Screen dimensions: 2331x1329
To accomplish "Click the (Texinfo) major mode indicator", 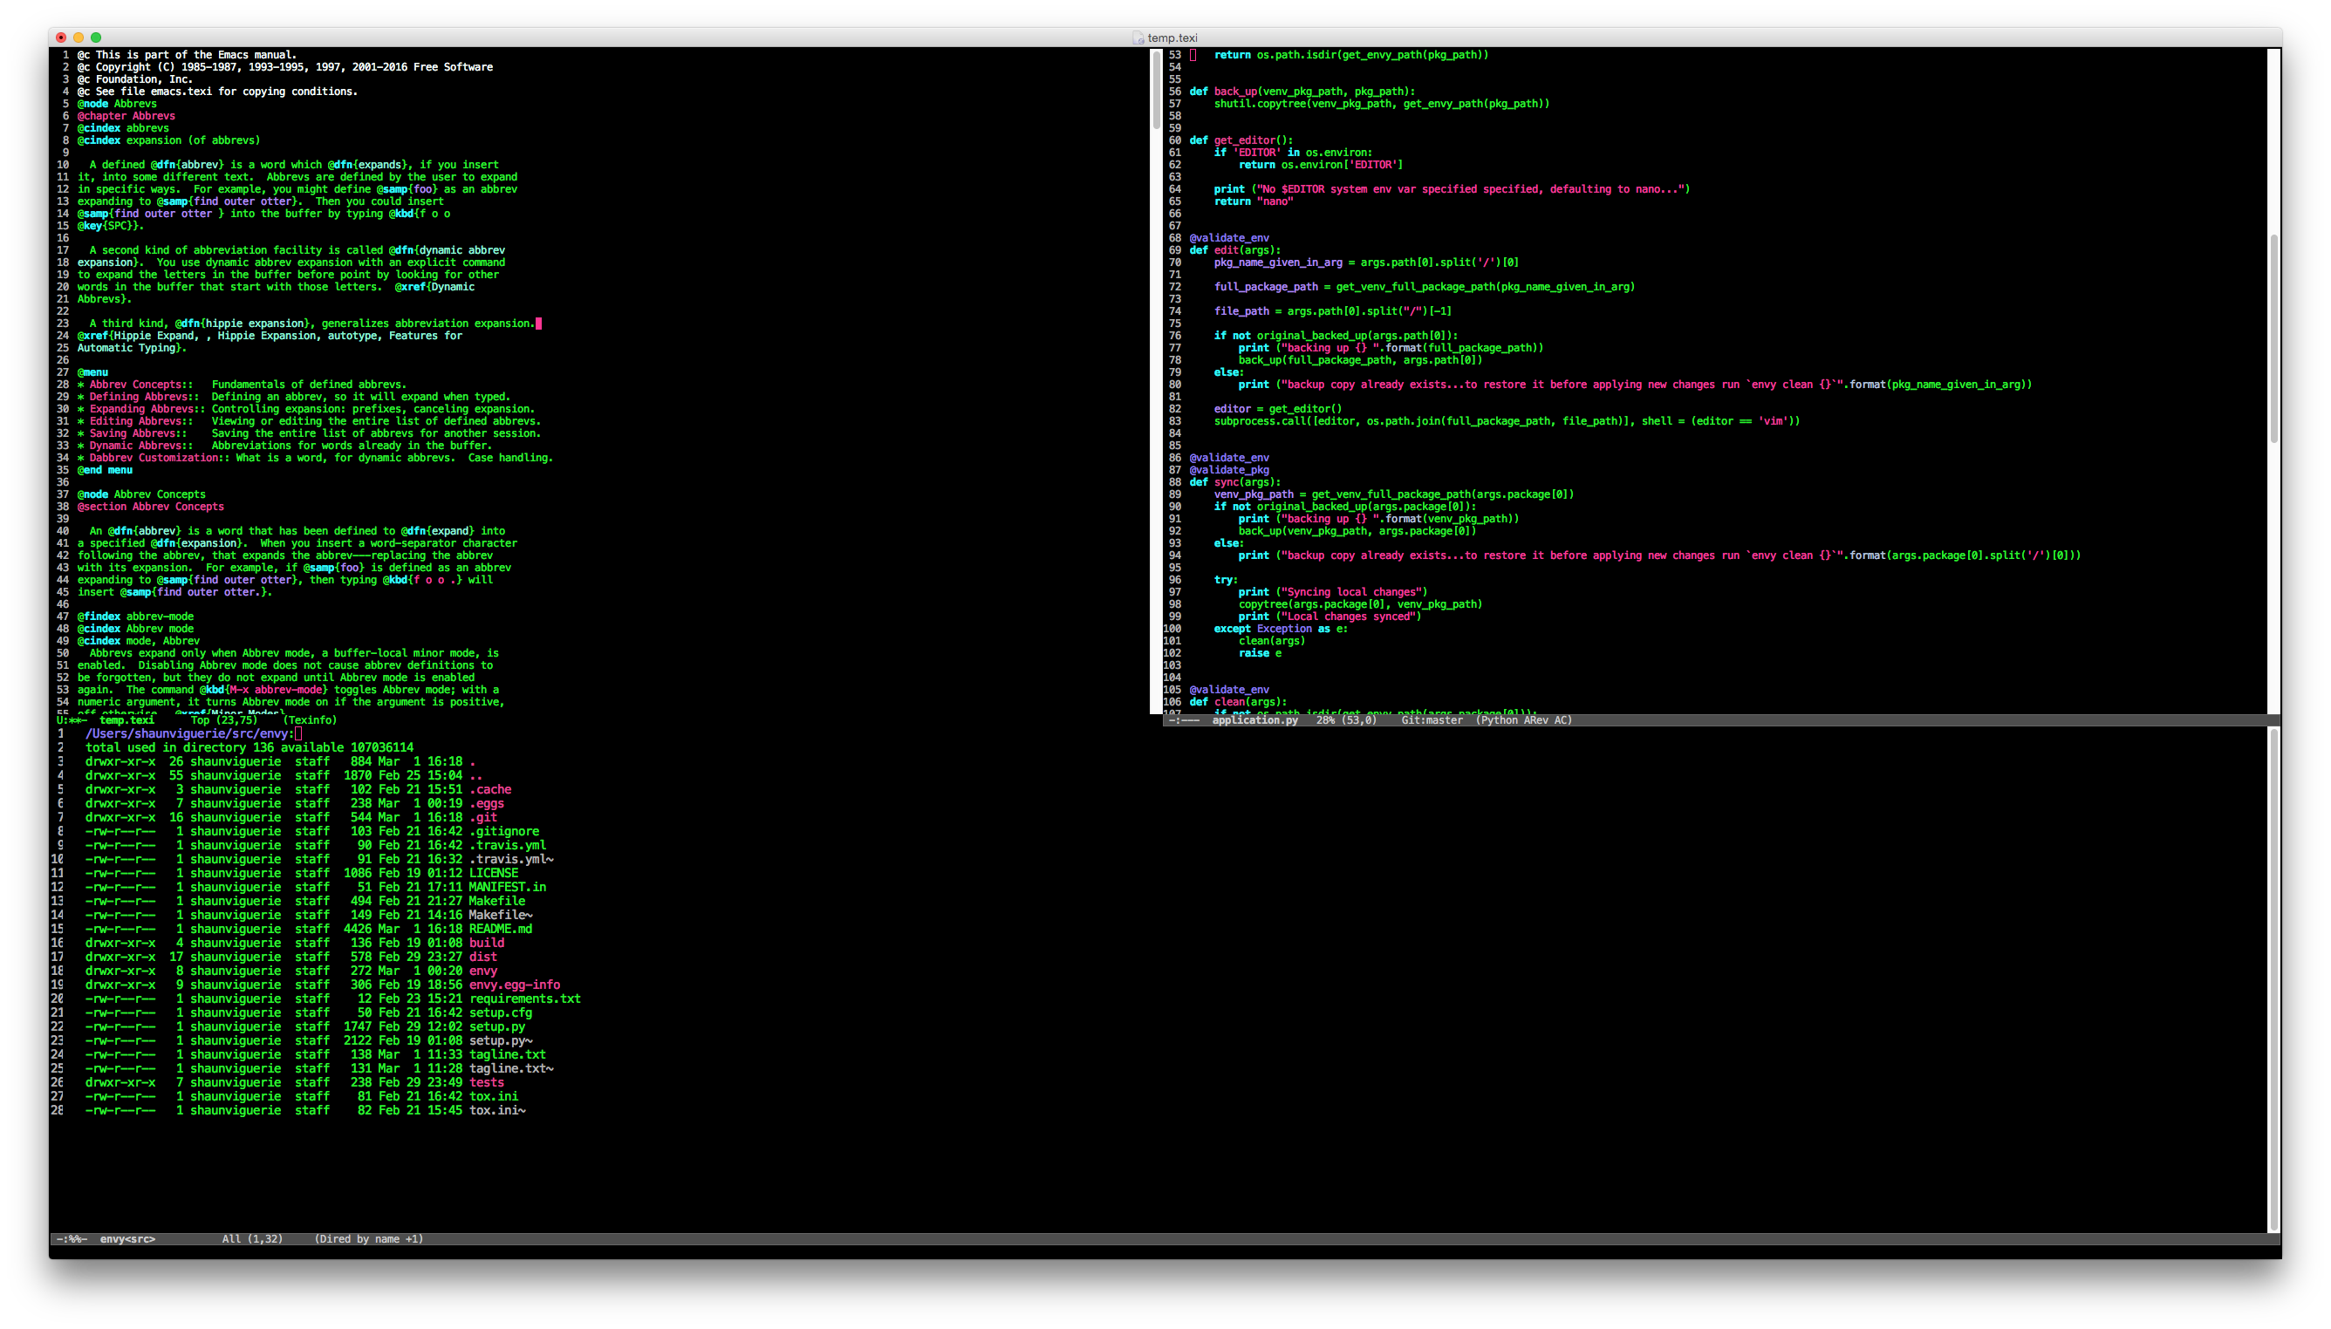I will 310,720.
